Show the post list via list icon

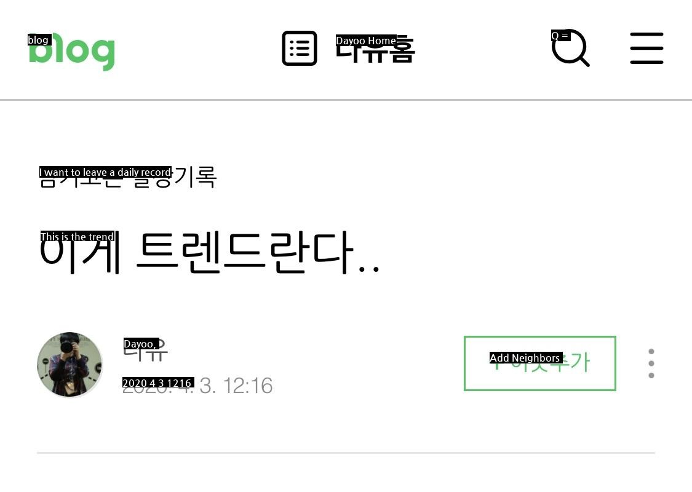click(x=299, y=48)
